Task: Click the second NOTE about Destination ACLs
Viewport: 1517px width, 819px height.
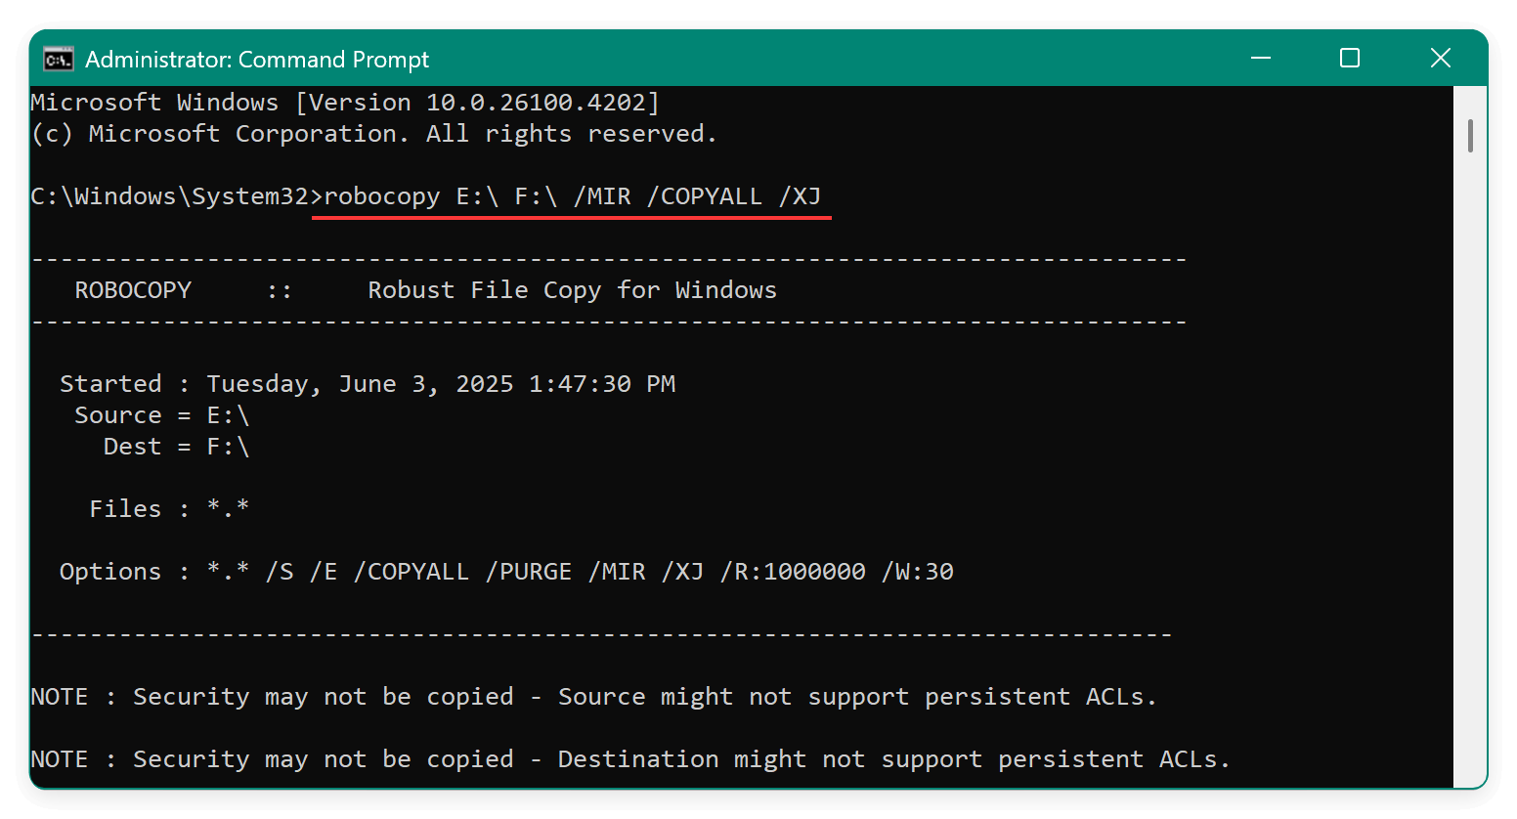Action: pos(629,758)
